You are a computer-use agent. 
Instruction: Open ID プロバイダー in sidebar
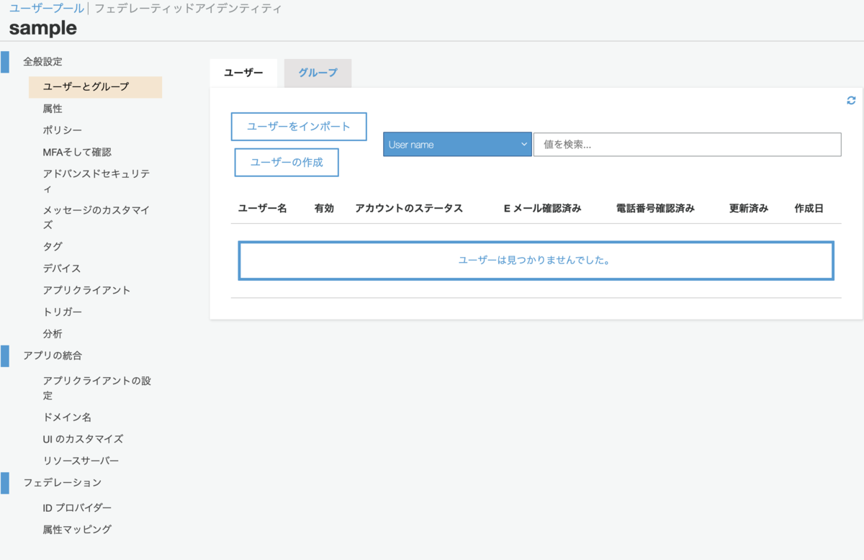[77, 507]
